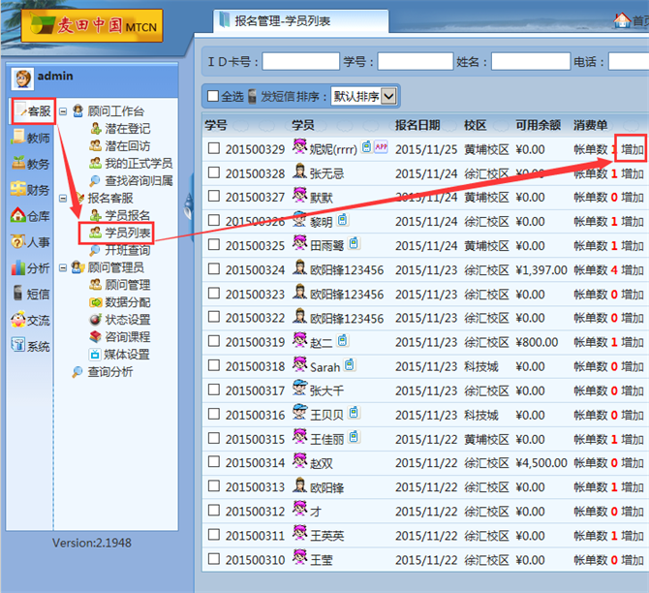Screen dimensions: 649x593
Task: Open the 仓库 warehouse module icon
Action: 18,216
